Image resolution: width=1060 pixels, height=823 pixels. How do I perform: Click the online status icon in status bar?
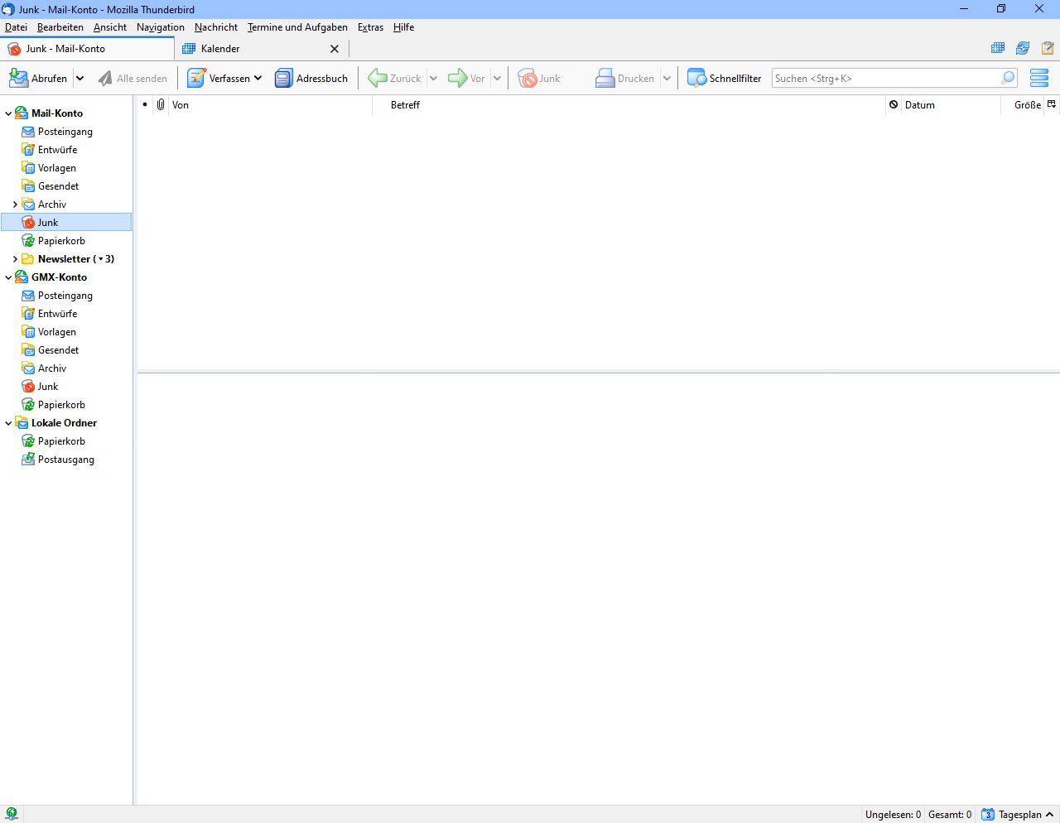(12, 814)
